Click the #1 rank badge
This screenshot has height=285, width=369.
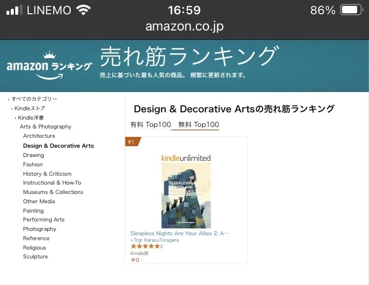133,142
